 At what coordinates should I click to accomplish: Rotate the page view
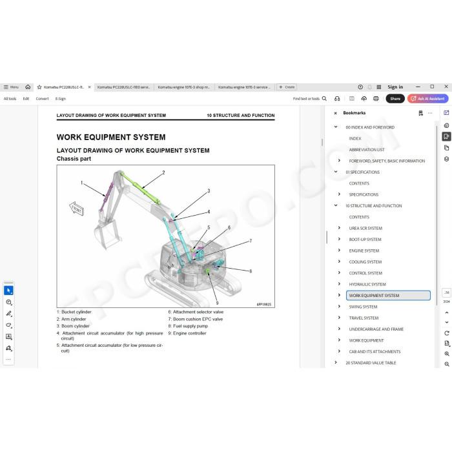point(447,333)
